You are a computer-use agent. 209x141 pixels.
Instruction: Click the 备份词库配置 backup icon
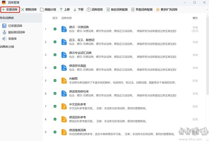coord(108,9)
